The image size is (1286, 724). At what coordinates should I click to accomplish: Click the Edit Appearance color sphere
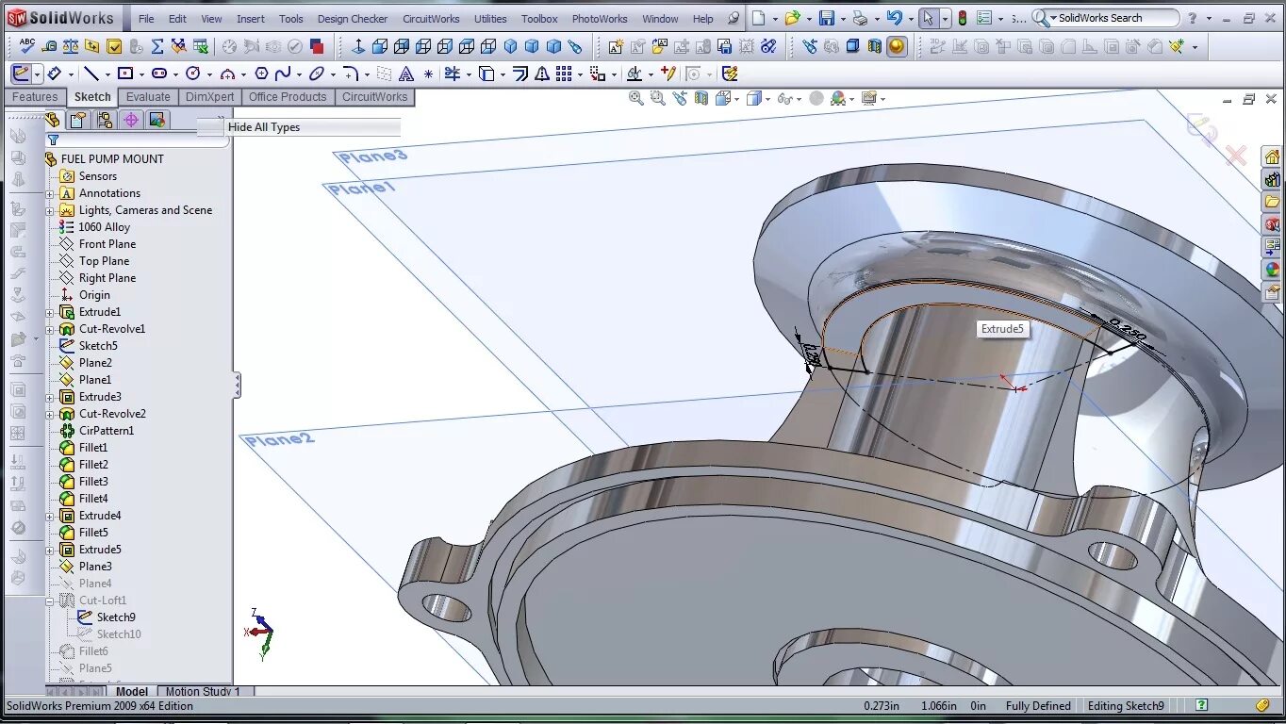click(838, 98)
